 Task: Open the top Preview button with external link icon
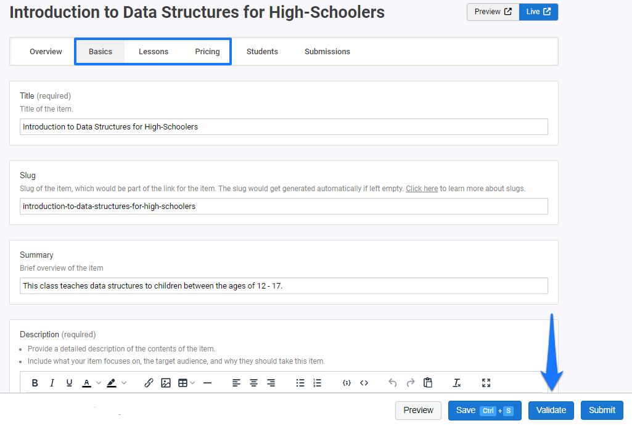tap(493, 12)
